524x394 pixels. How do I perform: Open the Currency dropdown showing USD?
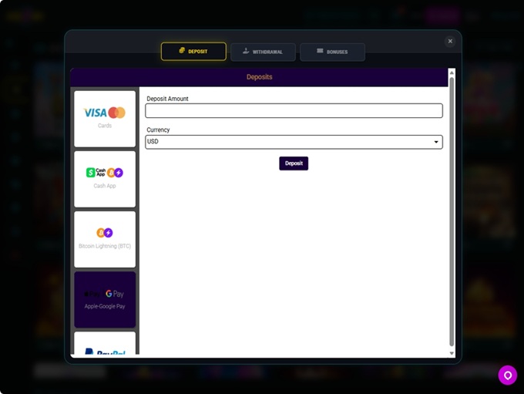294,142
